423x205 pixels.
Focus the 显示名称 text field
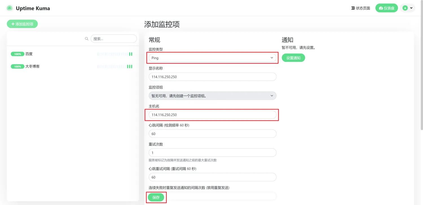(x=212, y=77)
